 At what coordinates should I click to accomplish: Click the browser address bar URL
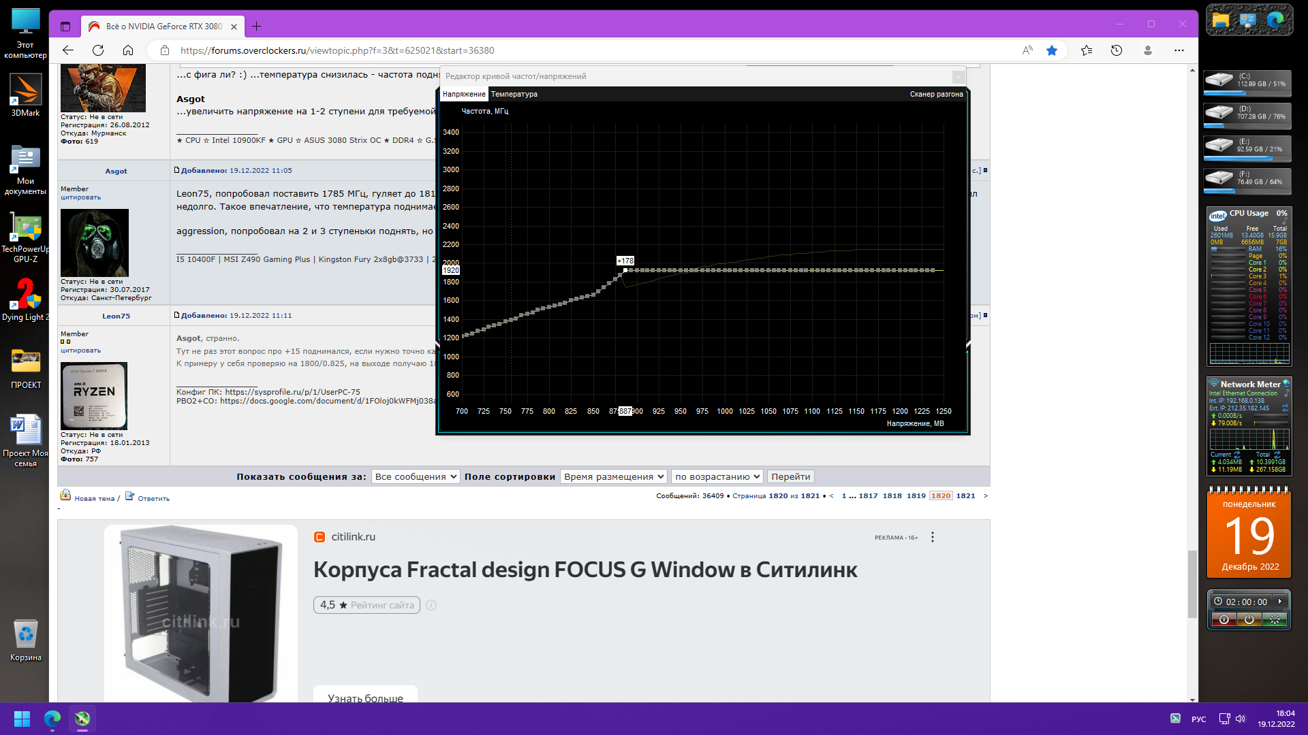click(337, 50)
